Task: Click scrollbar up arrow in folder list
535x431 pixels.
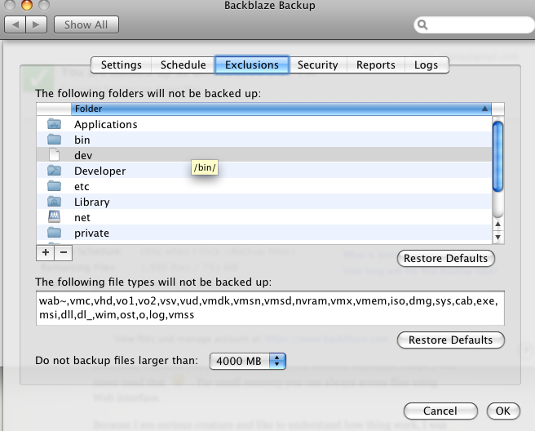Action: pyautogui.click(x=497, y=224)
